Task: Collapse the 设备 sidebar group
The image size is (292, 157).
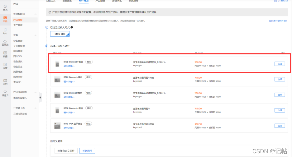Action: point(36,35)
